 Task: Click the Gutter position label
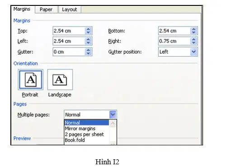click(125, 52)
